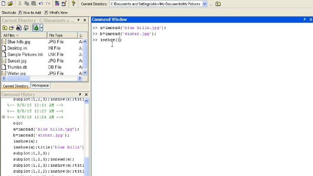The image size is (313, 176).
Task: Select the 8/8/15 12:23 AM history entry
Action: 35,111
